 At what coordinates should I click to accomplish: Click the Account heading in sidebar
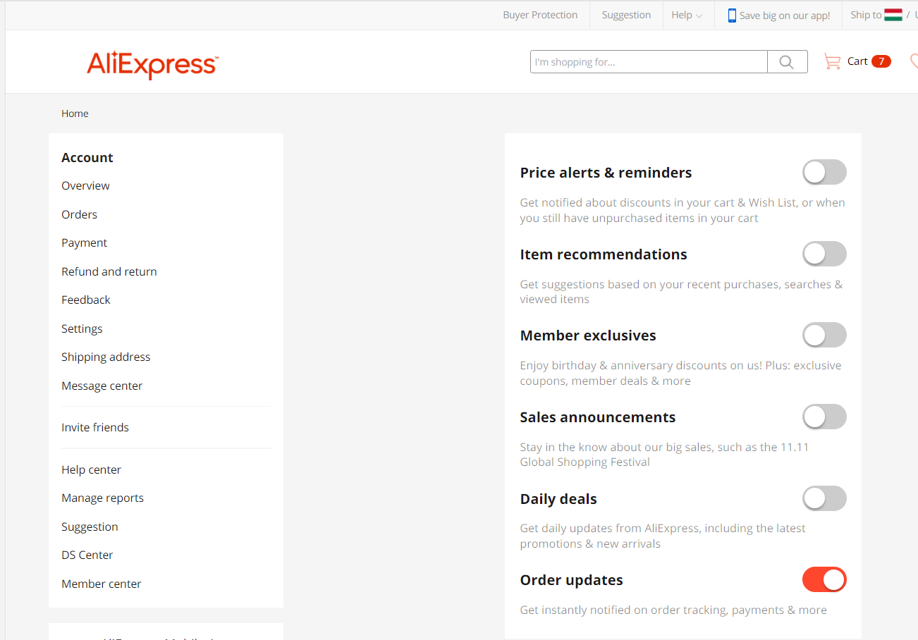[87, 157]
